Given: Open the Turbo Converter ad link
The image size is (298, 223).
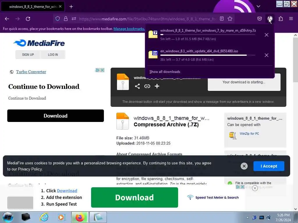Looking at the screenshot, I should pyautogui.click(x=31, y=72).
